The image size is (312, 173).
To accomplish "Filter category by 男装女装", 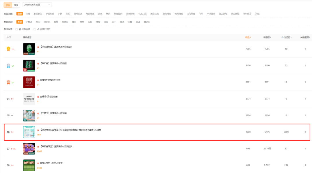I will [130, 14].
